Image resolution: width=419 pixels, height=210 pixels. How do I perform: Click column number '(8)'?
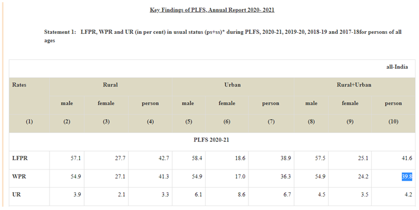click(x=311, y=122)
